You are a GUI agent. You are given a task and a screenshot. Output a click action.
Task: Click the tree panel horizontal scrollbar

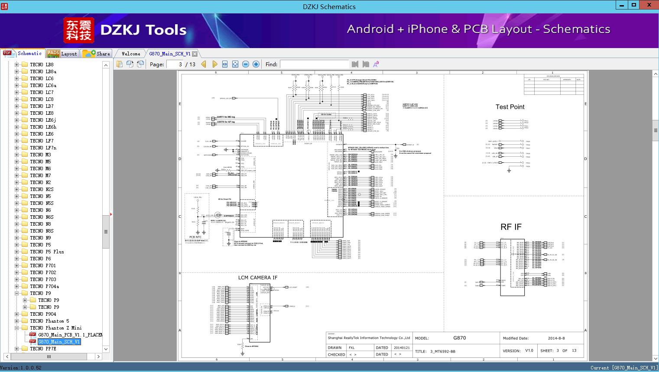coord(49,356)
